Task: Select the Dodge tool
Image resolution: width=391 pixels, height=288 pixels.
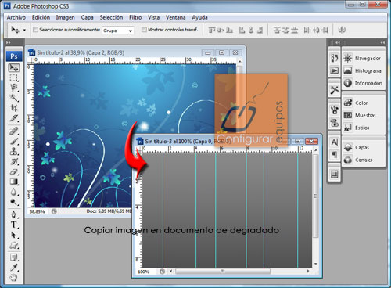Action: (x=14, y=202)
